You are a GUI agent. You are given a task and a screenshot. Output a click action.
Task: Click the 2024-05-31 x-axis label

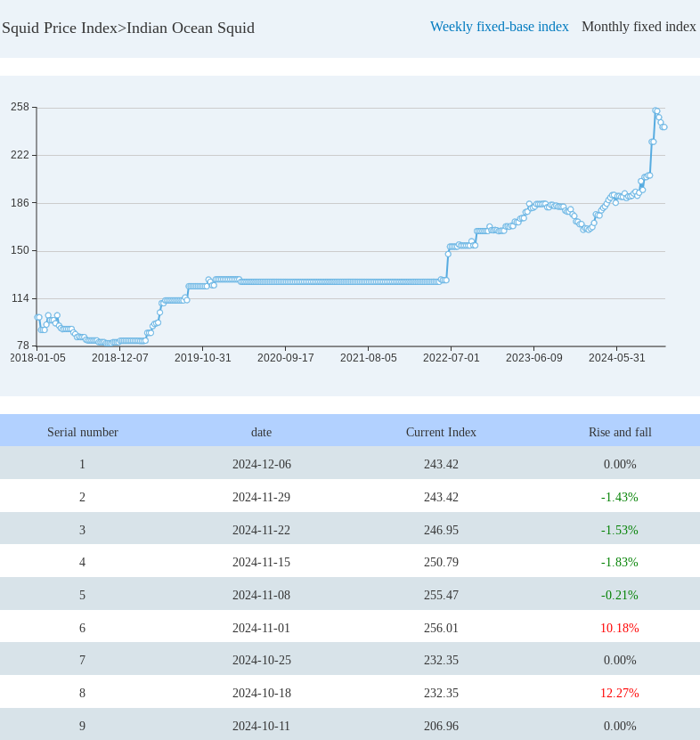(616, 358)
